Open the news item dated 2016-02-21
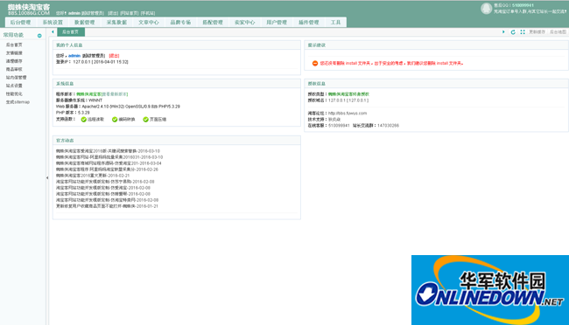Image resolution: width=569 pixels, height=325 pixels. click(93, 176)
